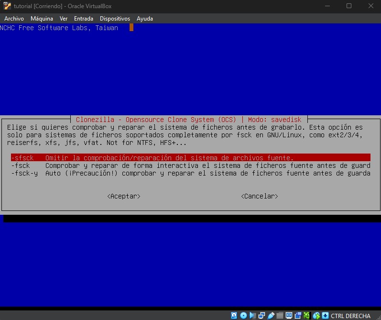This screenshot has height=320, width=381.
Task: Click the keyboard capture arrow icon
Action: click(x=325, y=315)
